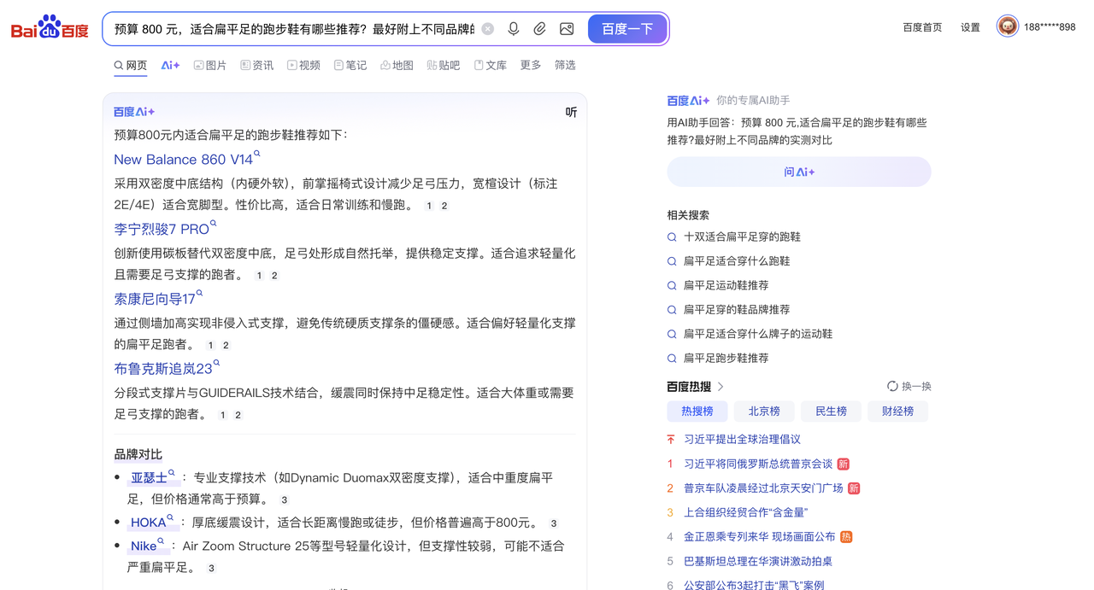Open the New Balance 860 V14 link

184,159
